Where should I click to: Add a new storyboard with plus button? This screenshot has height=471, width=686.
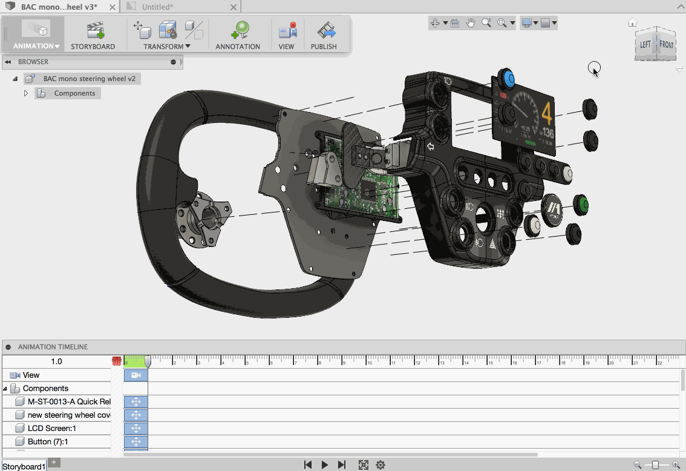coord(54,463)
